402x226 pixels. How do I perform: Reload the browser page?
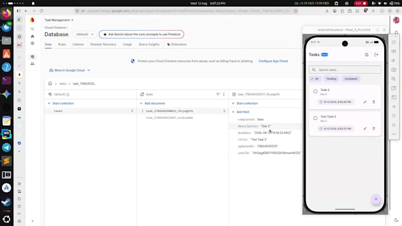[41, 11]
